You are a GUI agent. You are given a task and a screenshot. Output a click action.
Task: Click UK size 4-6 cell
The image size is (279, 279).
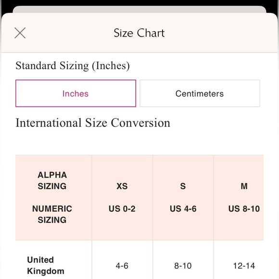122,266
